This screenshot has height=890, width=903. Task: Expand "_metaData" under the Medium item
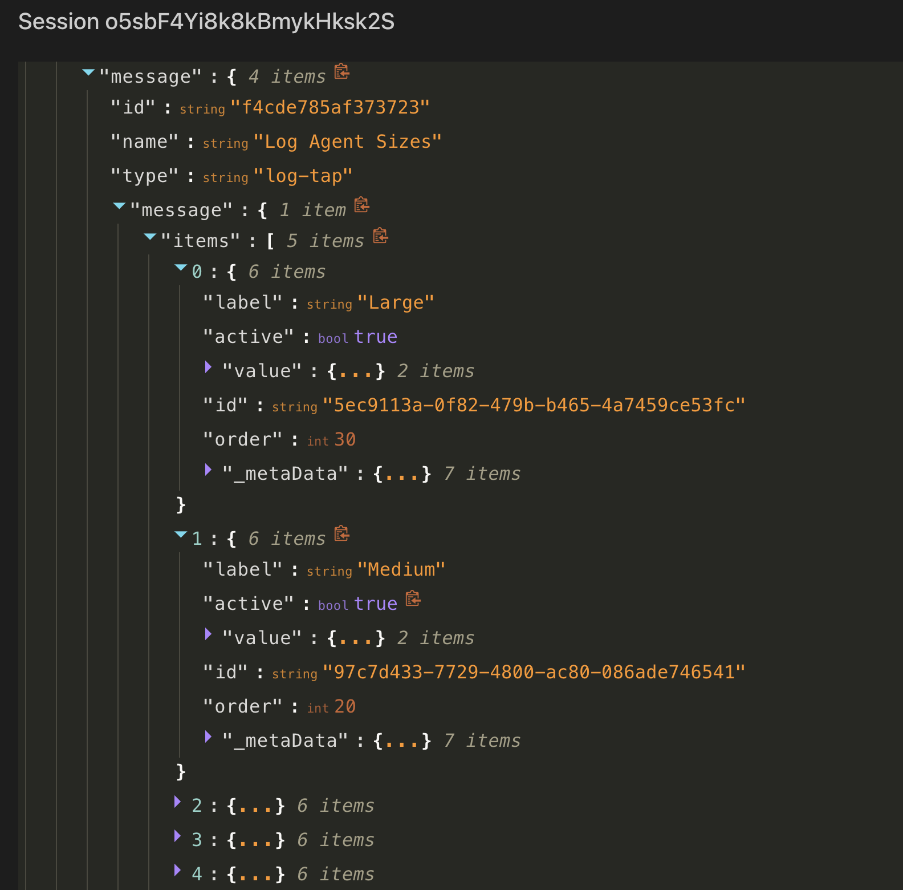coord(209,737)
